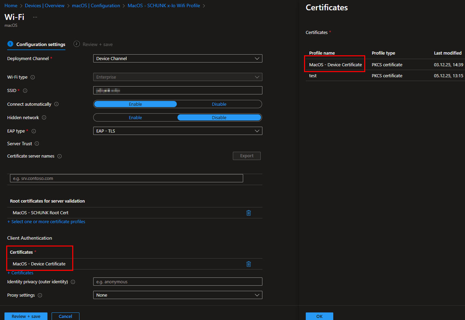
Task: Delete the MacOS - SCHUNK Root Cert entry
Action: pyautogui.click(x=249, y=213)
